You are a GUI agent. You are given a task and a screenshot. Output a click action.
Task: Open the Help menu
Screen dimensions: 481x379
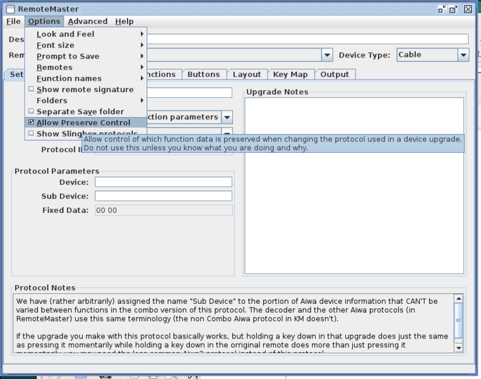(x=124, y=21)
